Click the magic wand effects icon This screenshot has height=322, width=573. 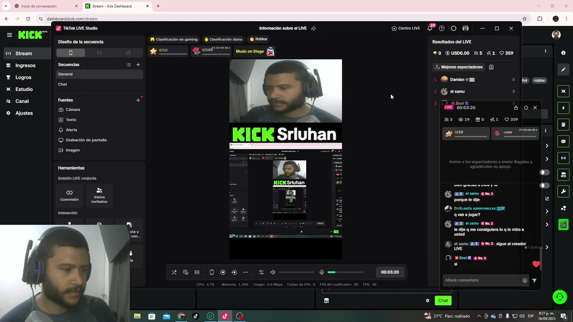(174, 272)
